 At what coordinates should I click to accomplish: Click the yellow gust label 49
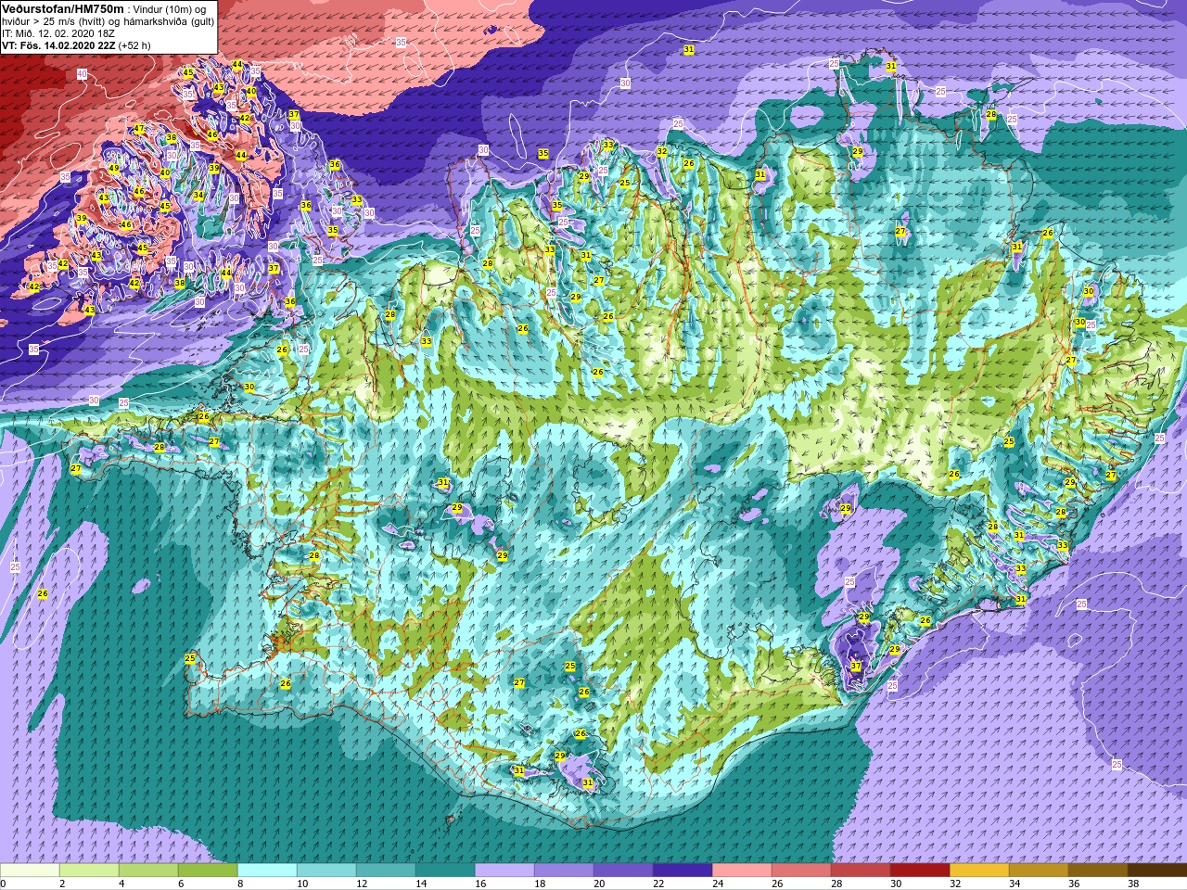click(x=114, y=168)
